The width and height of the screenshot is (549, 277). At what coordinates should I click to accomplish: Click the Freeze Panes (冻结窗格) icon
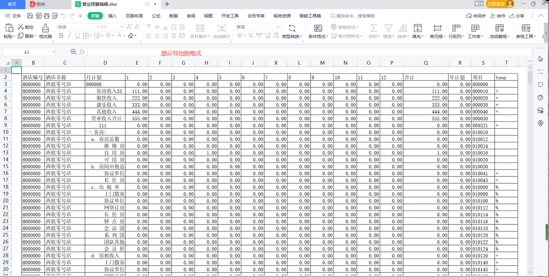[500, 28]
